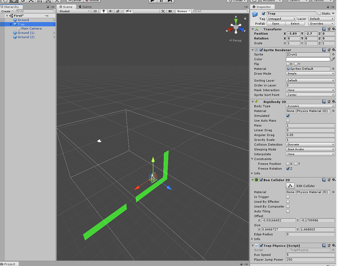Open the Transform component settings gear
Viewport: 338px width, 266px height.
tap(333, 29)
